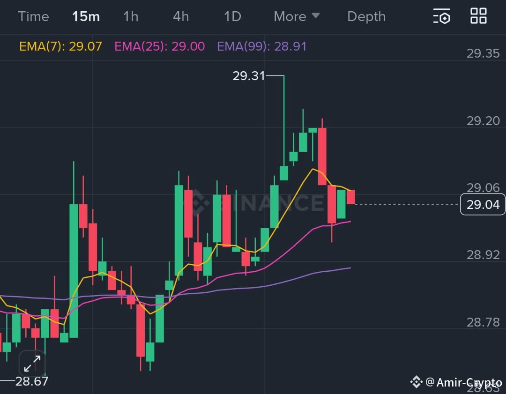Open the Depth chart view
This screenshot has width=506, height=394.
point(366,16)
